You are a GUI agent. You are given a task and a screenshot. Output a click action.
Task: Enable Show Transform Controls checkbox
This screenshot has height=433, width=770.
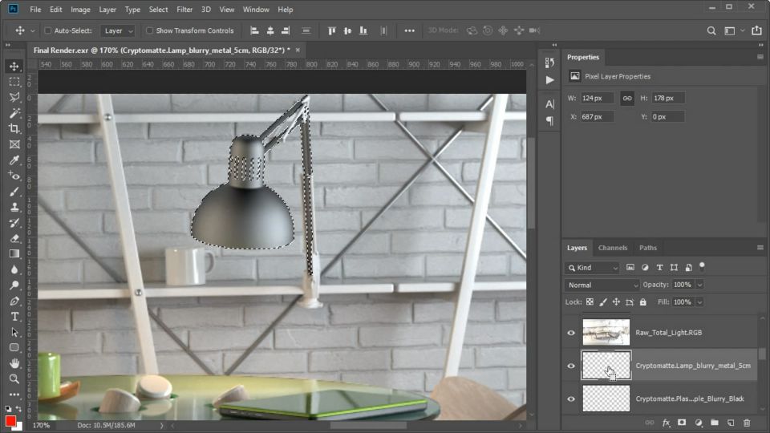[x=149, y=30]
